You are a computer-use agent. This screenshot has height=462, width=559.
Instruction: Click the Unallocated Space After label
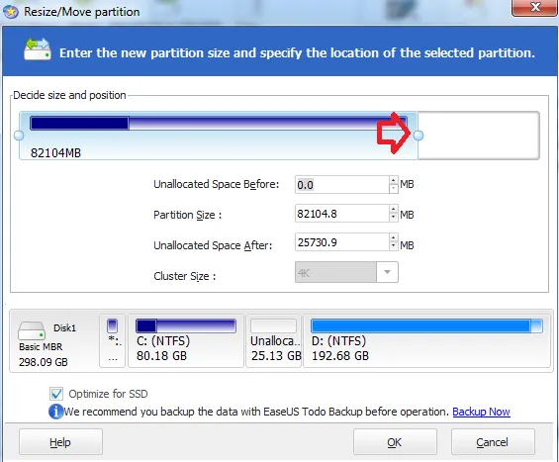coord(213,245)
